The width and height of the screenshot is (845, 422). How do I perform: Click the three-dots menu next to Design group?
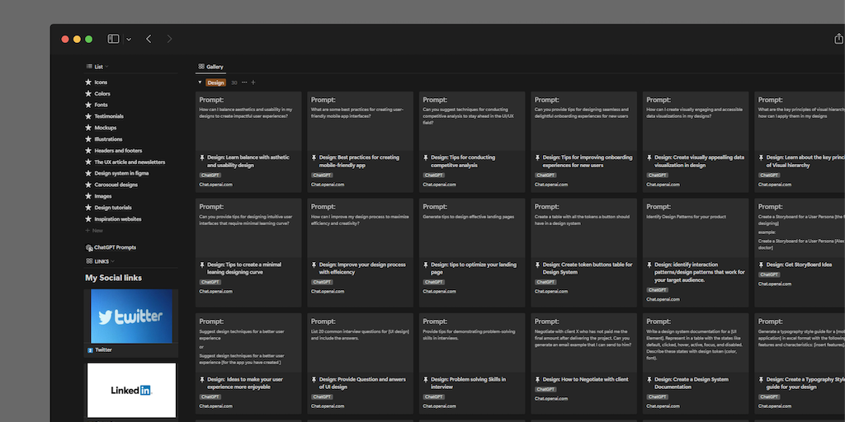click(x=244, y=82)
